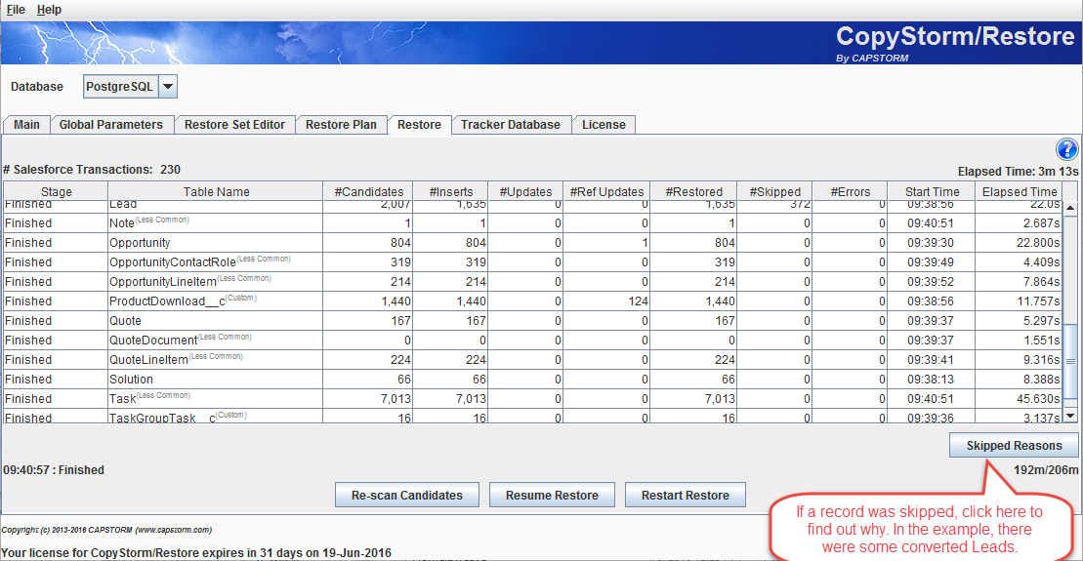This screenshot has height=561, width=1083.
Task: Switch to the Main tab
Action: click(27, 125)
